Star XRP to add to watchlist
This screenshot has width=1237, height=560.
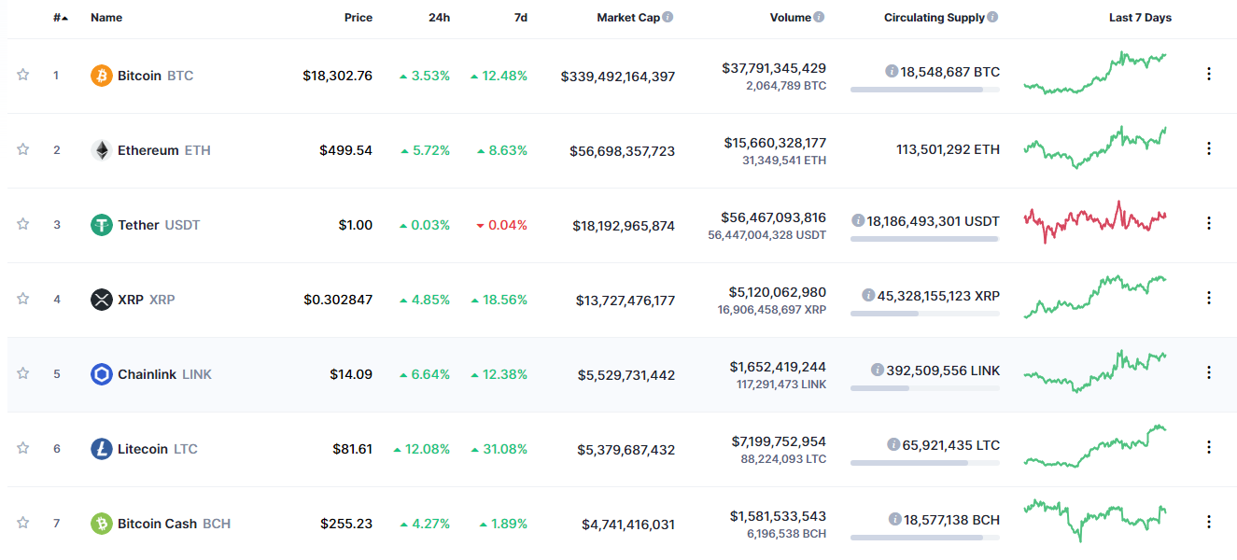click(x=22, y=299)
